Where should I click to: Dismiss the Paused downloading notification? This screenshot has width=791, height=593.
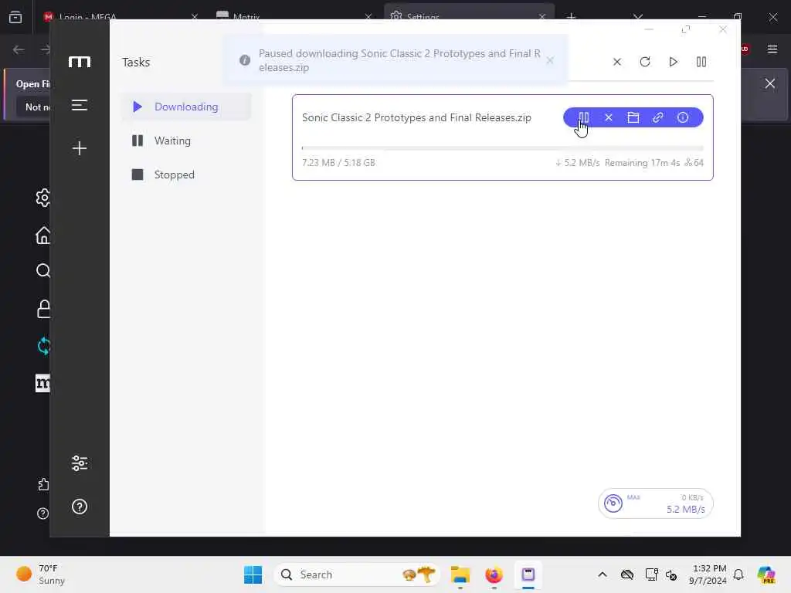point(550,60)
